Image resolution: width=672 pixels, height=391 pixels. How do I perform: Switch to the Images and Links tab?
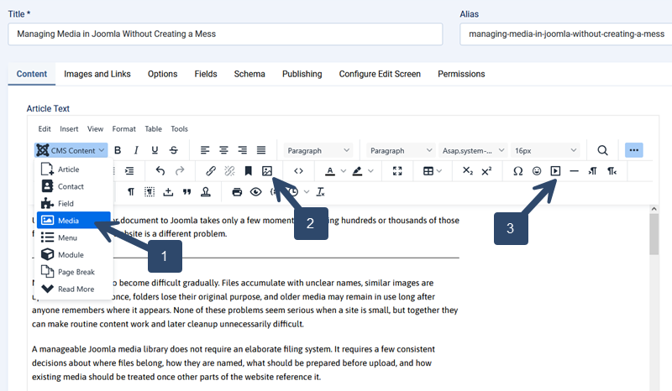tap(97, 74)
